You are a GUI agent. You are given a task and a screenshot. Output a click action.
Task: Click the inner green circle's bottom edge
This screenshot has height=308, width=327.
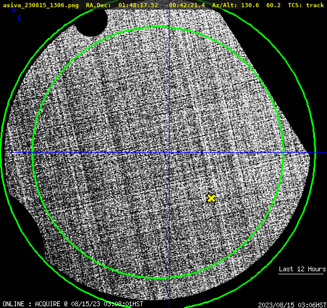[158, 278]
